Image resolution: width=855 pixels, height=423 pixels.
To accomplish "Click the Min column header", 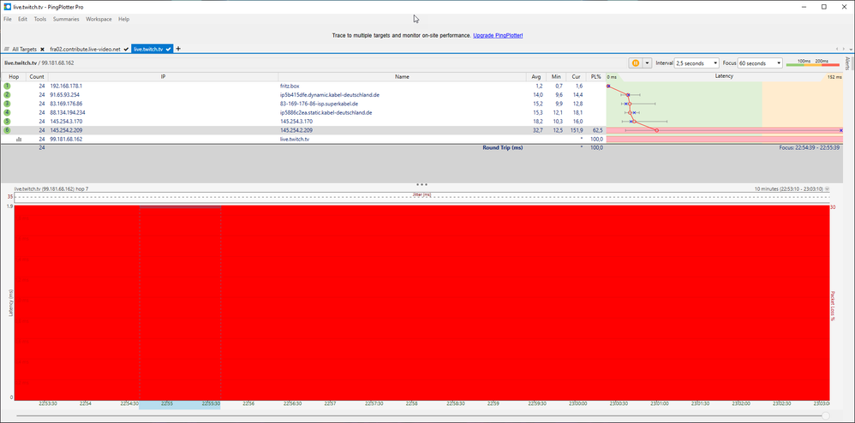I will tap(556, 77).
